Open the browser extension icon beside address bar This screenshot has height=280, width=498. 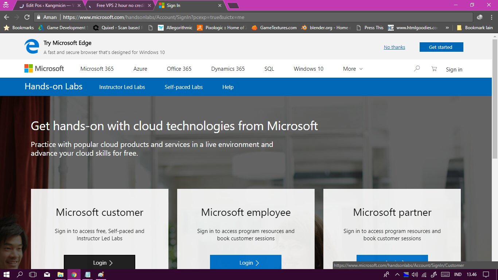tap(480, 17)
